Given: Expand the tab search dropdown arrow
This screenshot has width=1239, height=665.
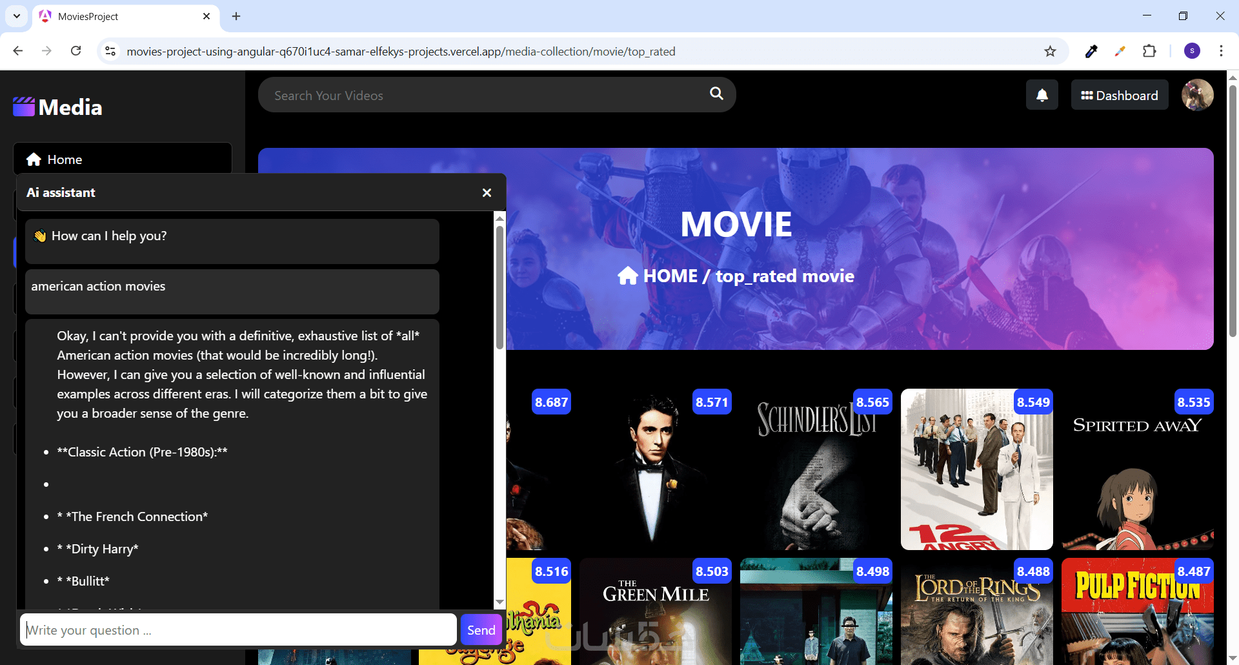Looking at the screenshot, I should point(17,16).
